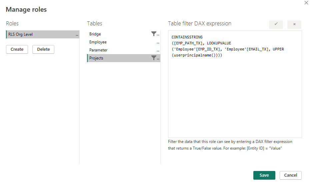Open ellipsis menu for Employee table

(158, 43)
